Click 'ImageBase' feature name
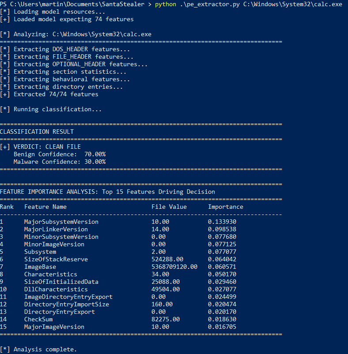The image size is (348, 354). [40, 267]
